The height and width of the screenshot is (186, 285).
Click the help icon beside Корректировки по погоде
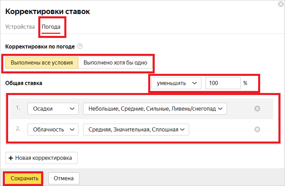pyautogui.click(x=80, y=46)
